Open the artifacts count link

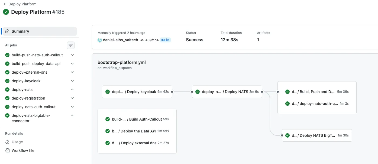point(258,40)
